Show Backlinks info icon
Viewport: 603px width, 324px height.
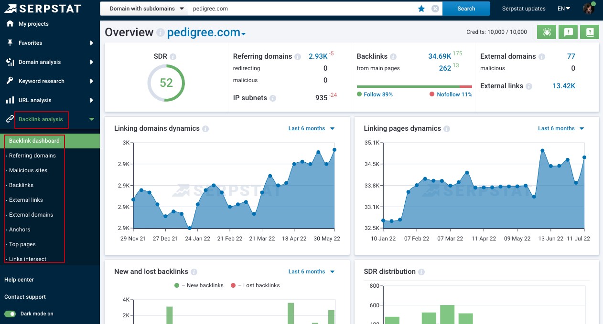coord(393,57)
